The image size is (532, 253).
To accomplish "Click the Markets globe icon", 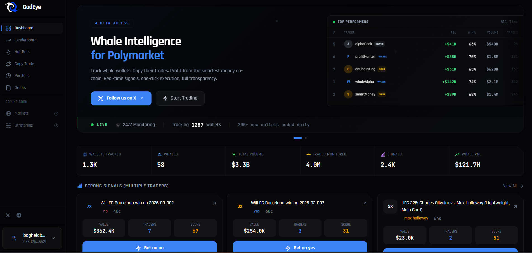I will click(8, 114).
